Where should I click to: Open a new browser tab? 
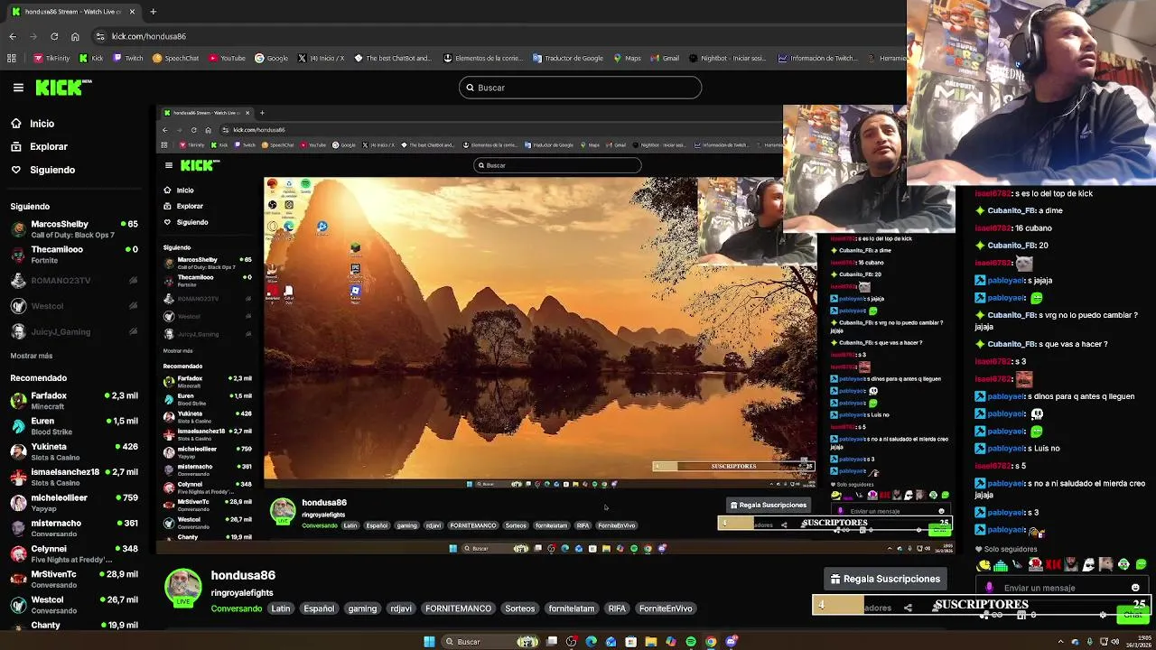coord(153,12)
